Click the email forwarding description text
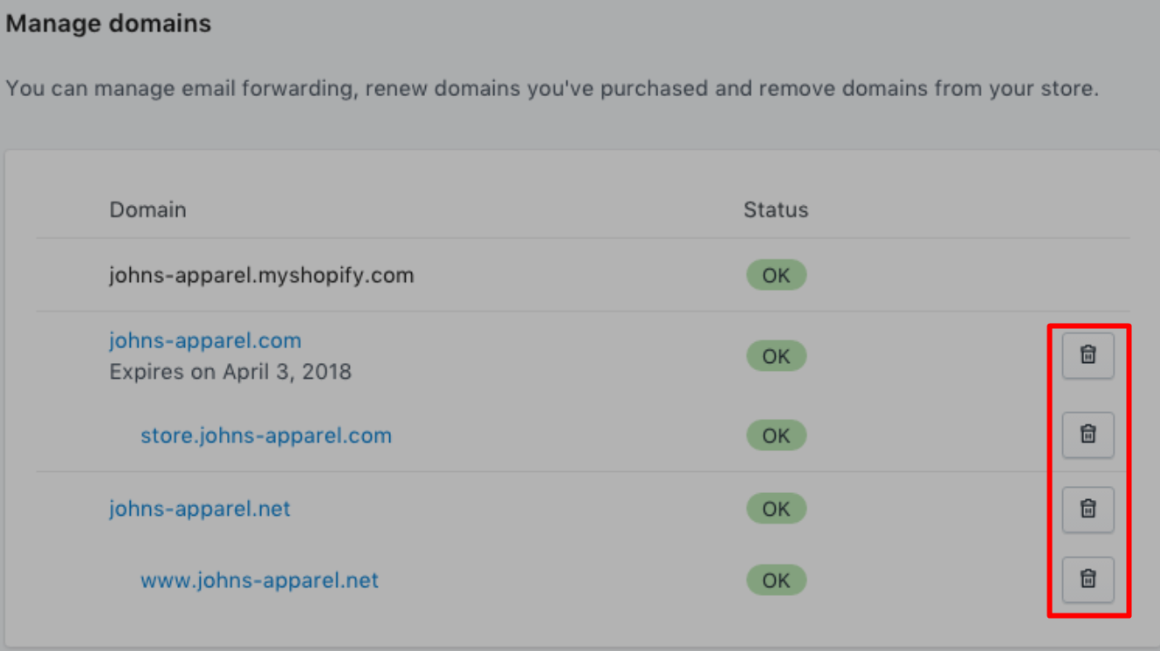The height and width of the screenshot is (651, 1160). coord(552,89)
